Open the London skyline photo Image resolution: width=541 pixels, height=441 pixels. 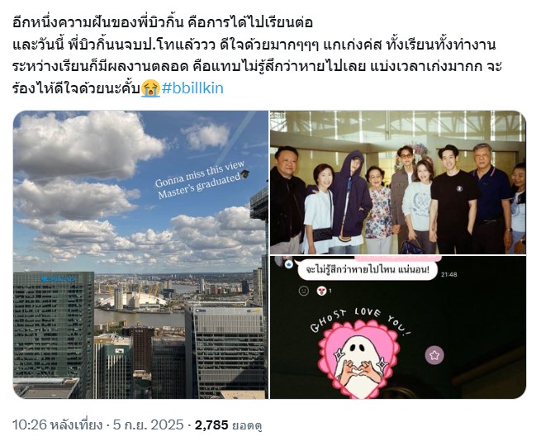(140, 254)
